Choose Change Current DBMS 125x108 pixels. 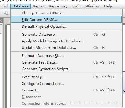tap(66, 13)
